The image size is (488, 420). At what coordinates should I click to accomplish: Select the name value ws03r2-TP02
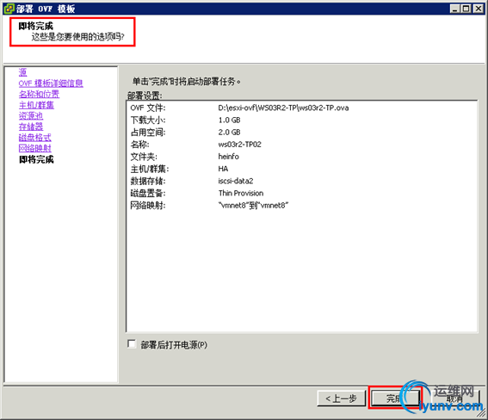click(x=239, y=145)
